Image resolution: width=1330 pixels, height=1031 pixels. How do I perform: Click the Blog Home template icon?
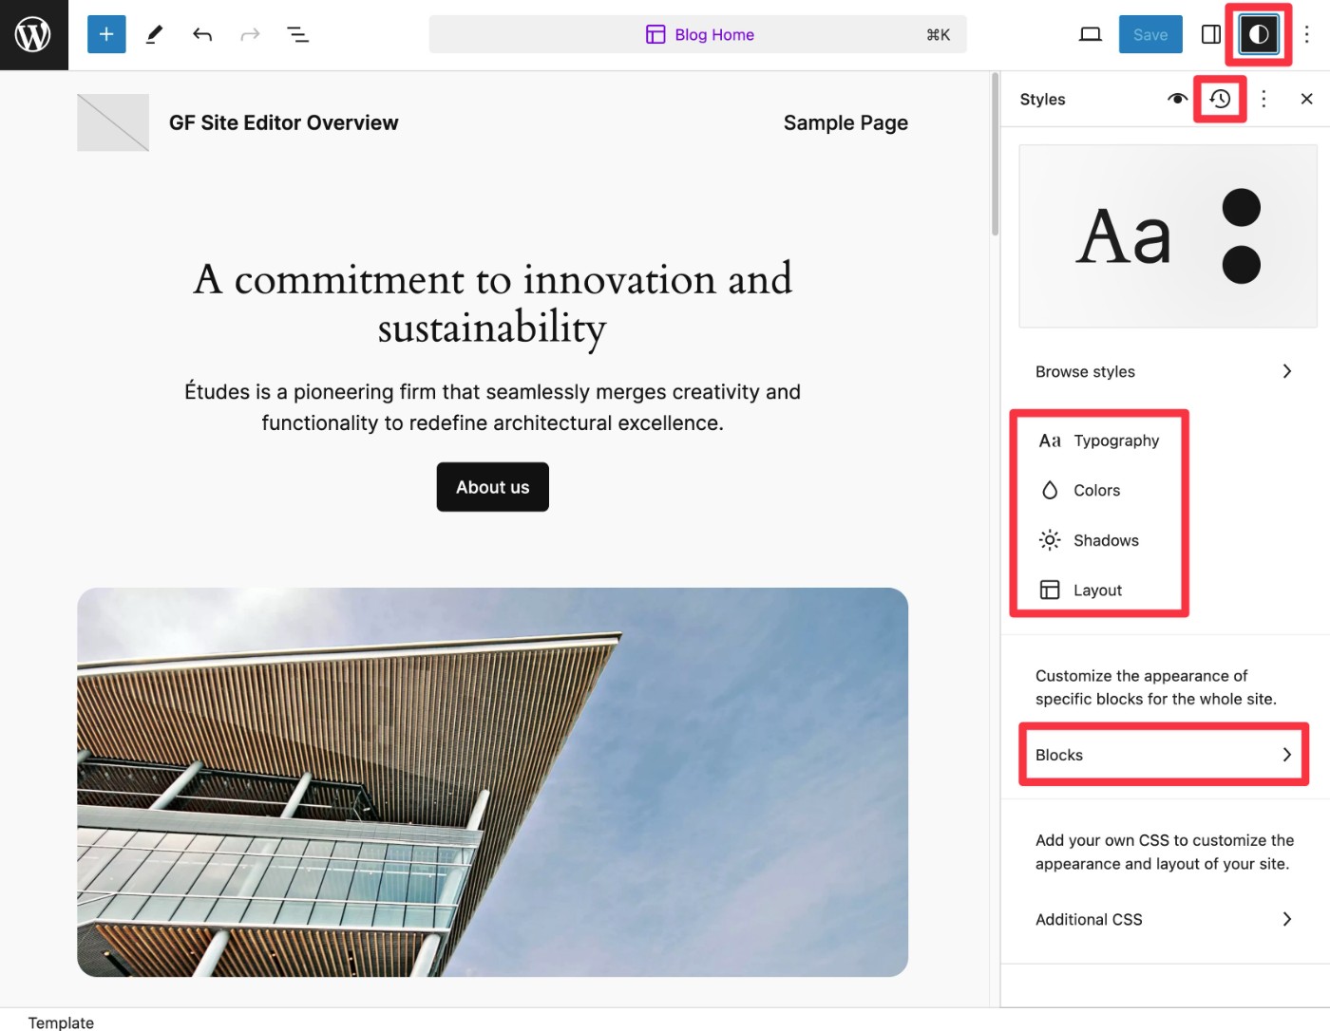[x=655, y=35]
